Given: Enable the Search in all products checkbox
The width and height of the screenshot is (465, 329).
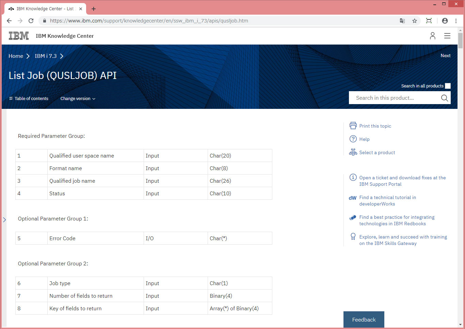Looking at the screenshot, I should tap(448, 86).
